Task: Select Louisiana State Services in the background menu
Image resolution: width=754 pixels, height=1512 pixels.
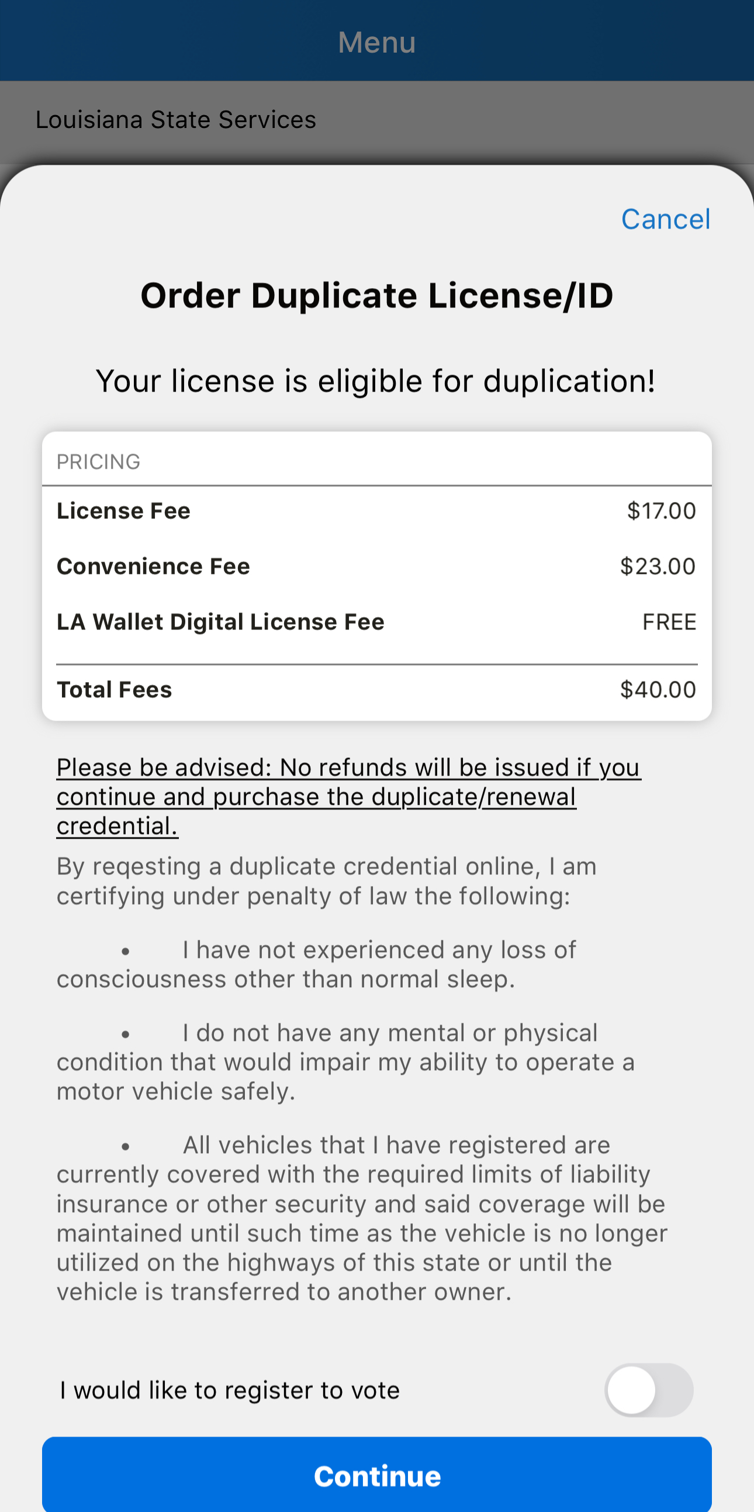Action: point(176,120)
